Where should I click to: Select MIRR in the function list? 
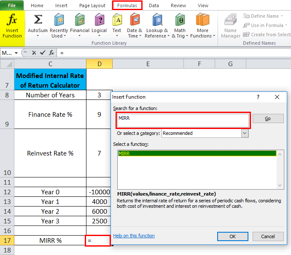pyautogui.click(x=197, y=153)
